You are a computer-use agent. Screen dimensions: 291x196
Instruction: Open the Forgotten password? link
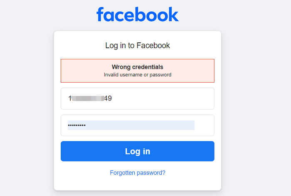click(x=138, y=173)
